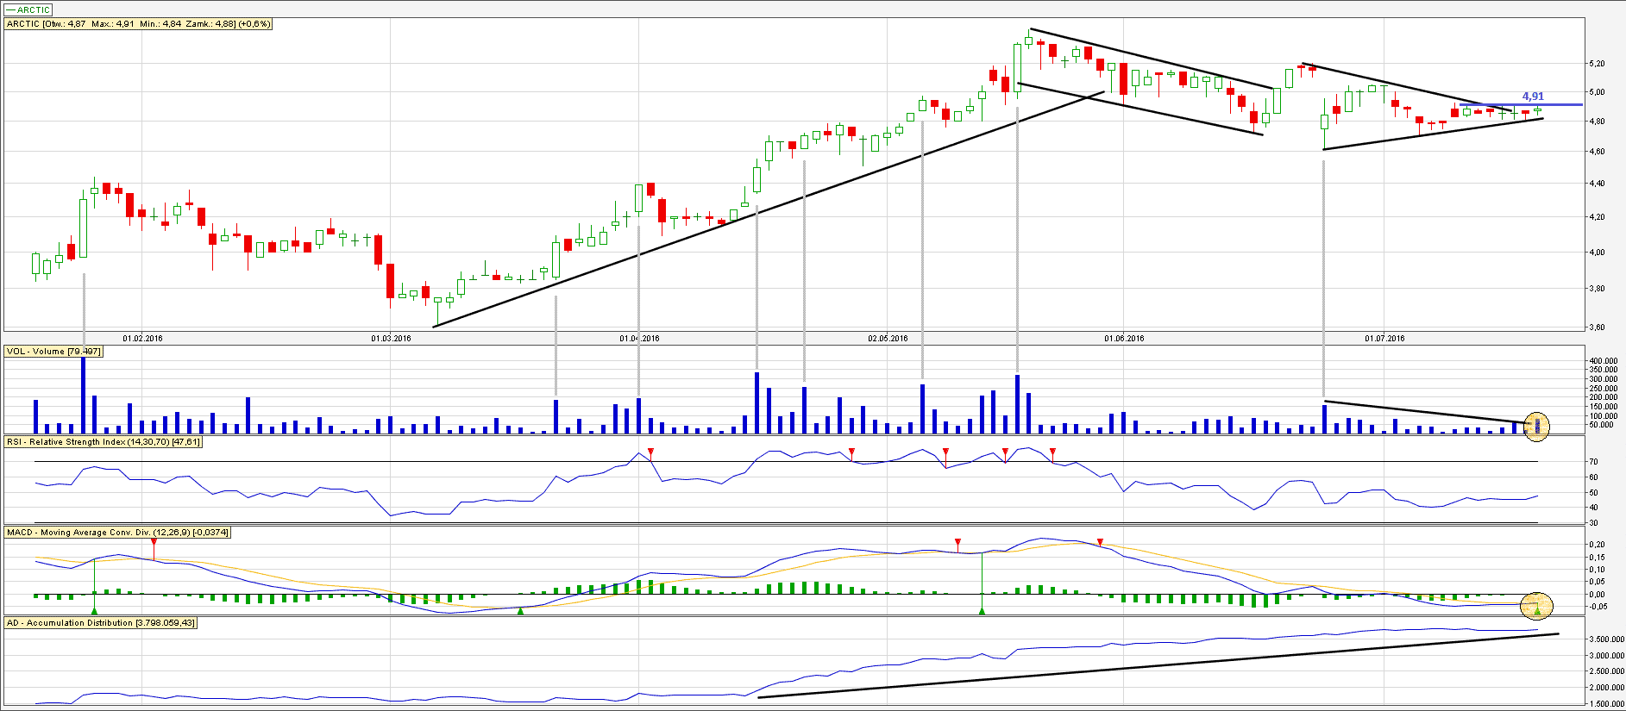Click the leftmost red marker on the RSI panel

click(650, 452)
